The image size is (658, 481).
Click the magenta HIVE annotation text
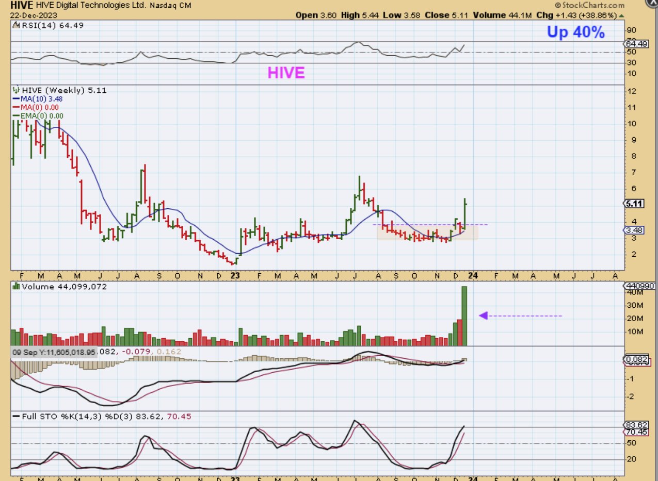286,73
